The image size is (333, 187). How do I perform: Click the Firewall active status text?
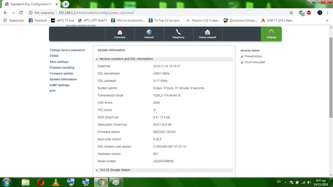point(253,56)
